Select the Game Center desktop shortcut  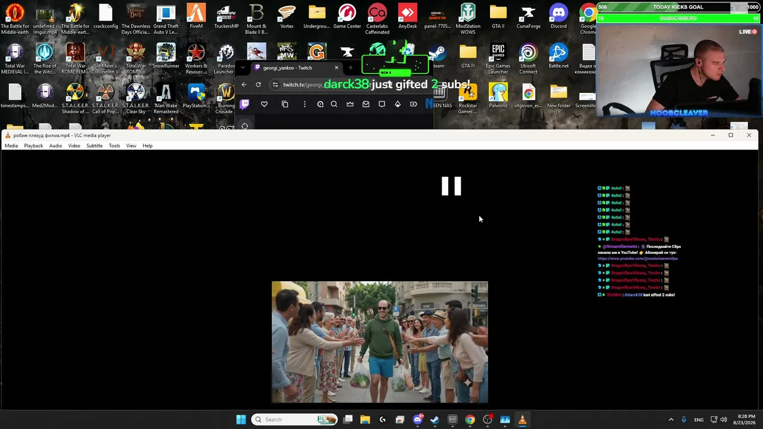(347, 17)
